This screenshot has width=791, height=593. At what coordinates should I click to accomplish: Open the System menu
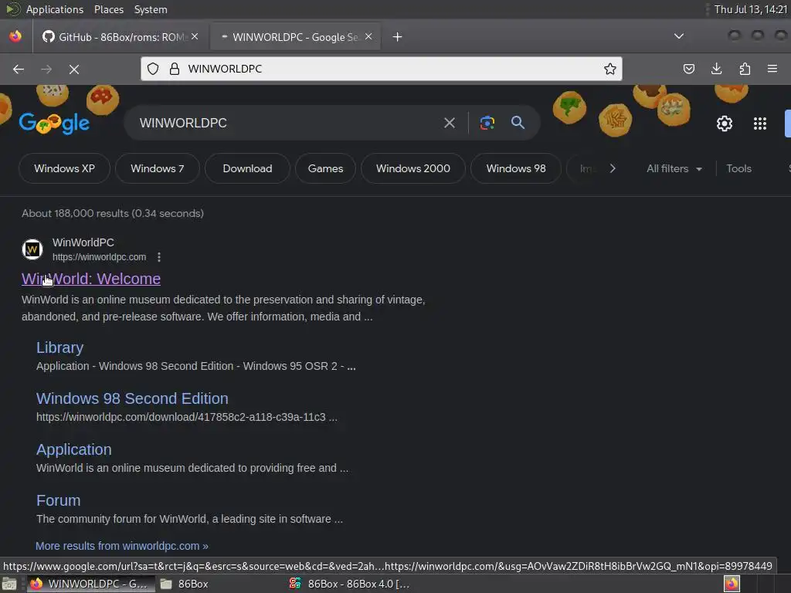point(151,9)
